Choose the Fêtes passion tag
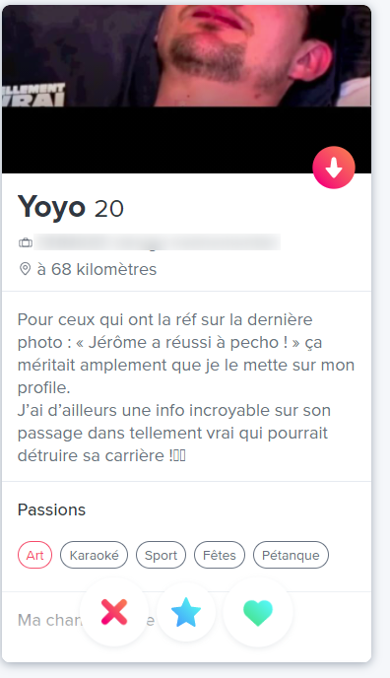Screen dimensions: 390x678 (220, 555)
